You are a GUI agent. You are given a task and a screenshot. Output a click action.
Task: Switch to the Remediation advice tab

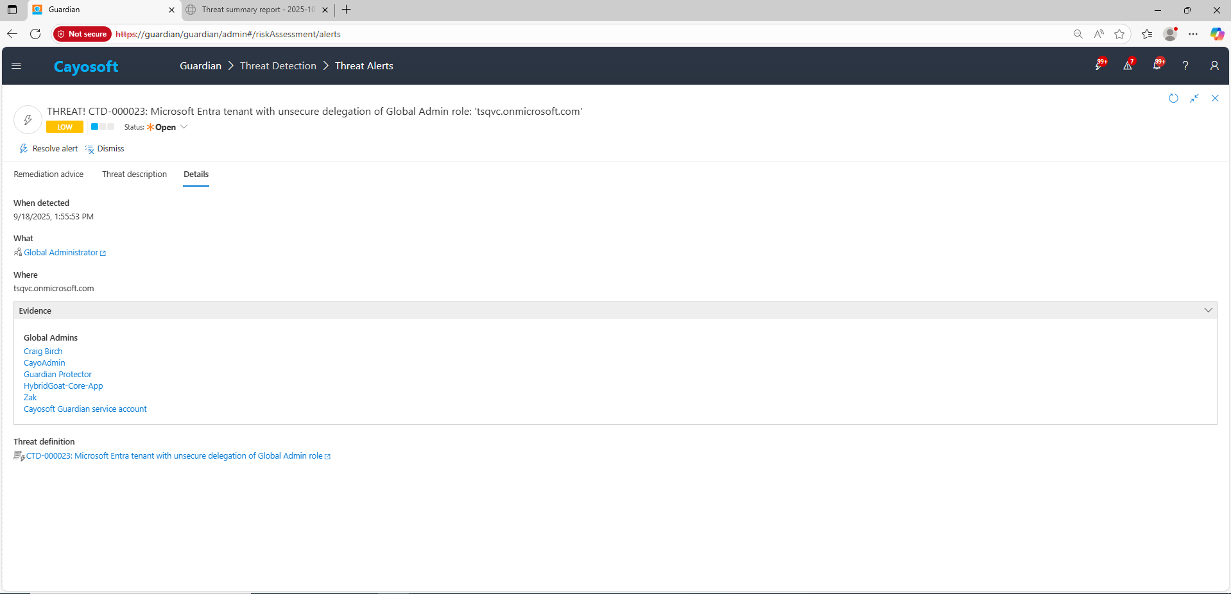coord(49,174)
